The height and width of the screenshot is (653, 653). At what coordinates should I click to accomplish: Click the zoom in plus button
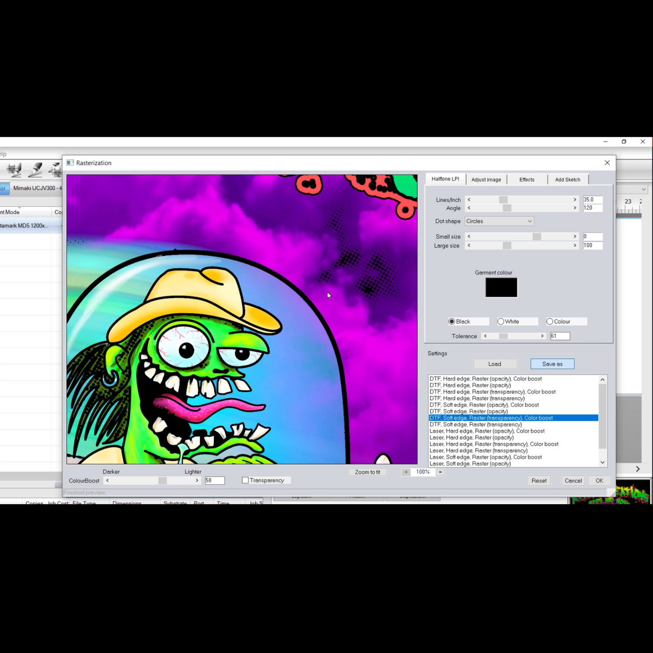click(x=406, y=472)
